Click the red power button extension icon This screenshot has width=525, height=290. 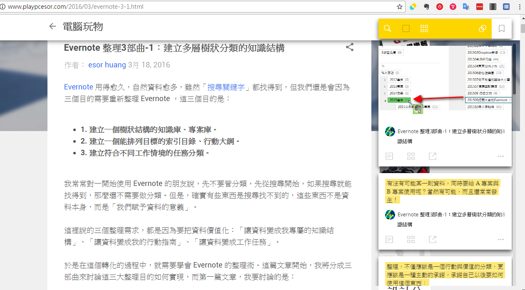(x=440, y=7)
